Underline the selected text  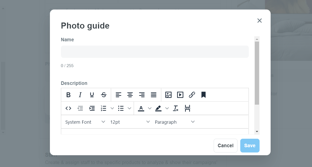(92, 95)
